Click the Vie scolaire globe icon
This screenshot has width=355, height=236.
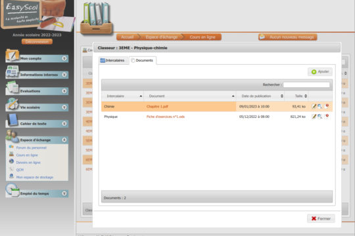click(x=12, y=104)
